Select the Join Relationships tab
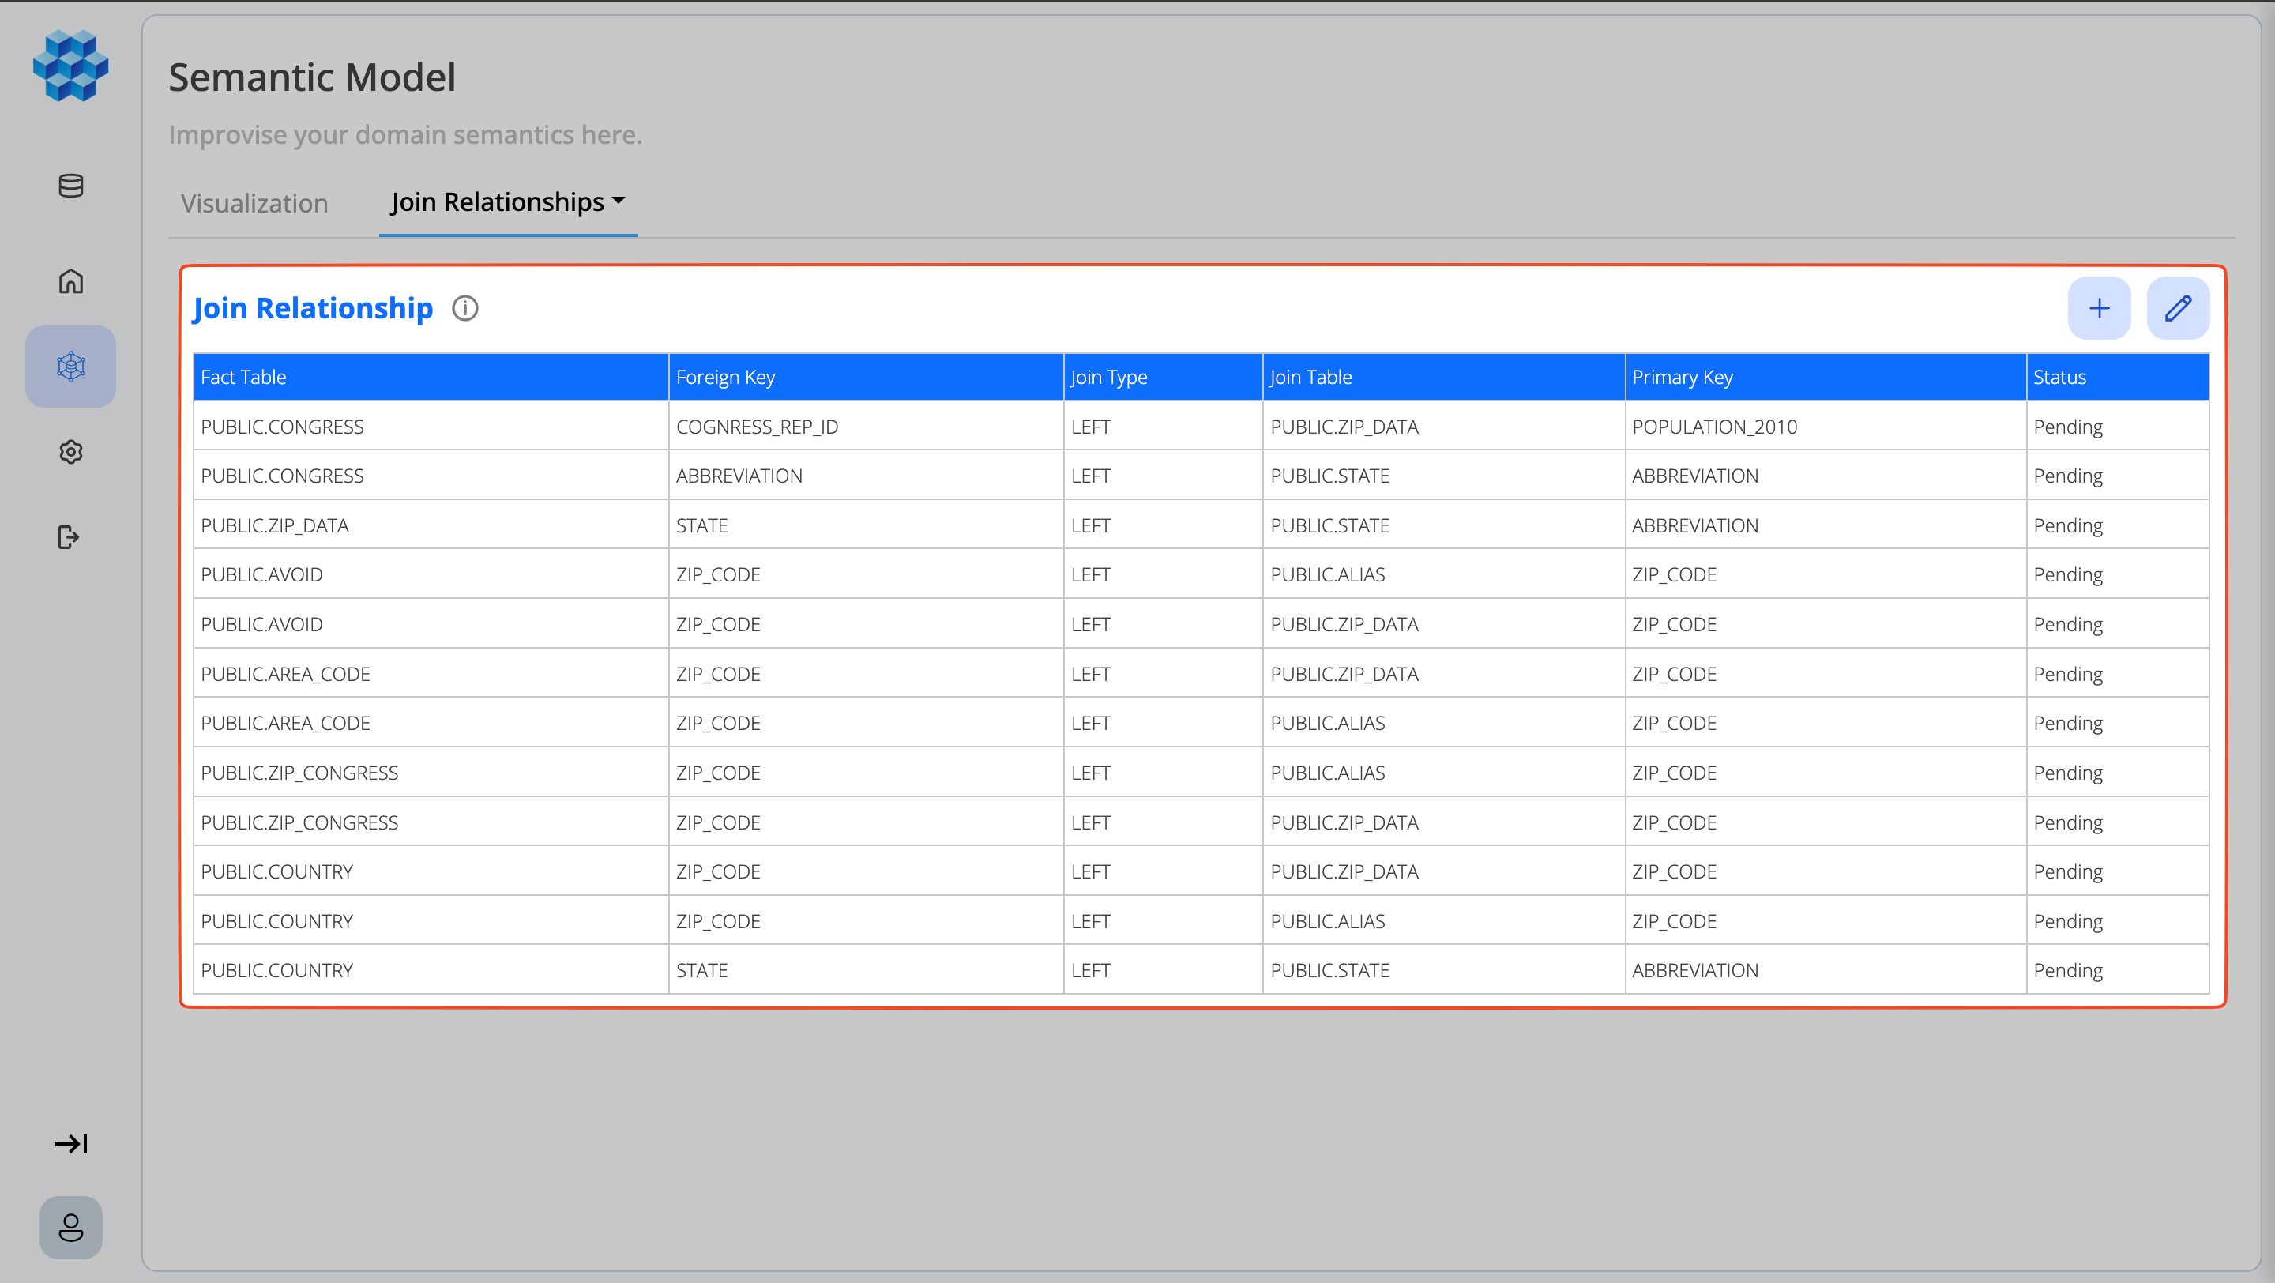The width and height of the screenshot is (2275, 1283). coord(499,202)
